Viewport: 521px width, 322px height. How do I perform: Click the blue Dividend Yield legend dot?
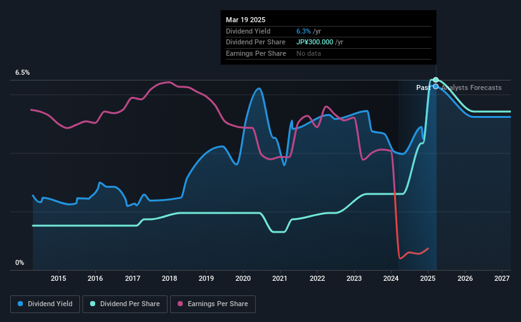tap(20, 304)
